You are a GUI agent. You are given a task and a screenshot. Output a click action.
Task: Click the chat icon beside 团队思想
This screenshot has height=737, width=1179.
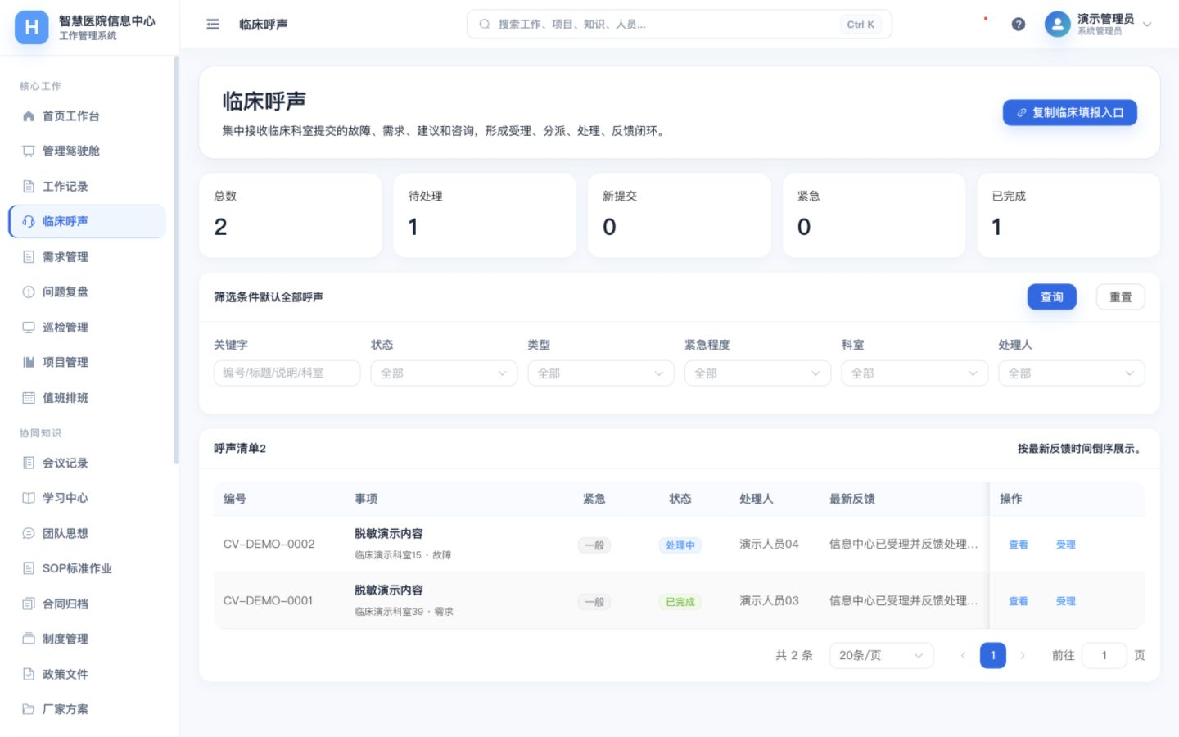(29, 533)
